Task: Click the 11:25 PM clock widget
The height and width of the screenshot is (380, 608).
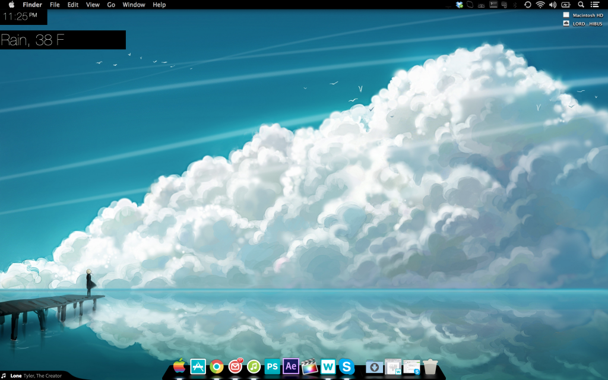Action: 23,17
